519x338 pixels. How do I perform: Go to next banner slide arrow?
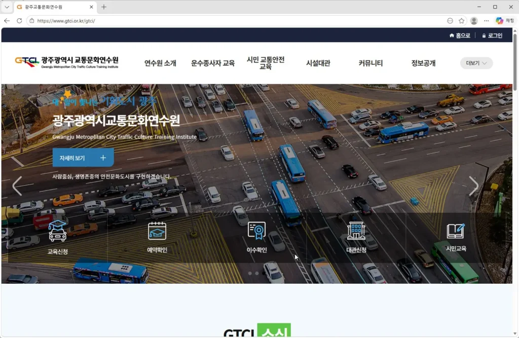473,186
